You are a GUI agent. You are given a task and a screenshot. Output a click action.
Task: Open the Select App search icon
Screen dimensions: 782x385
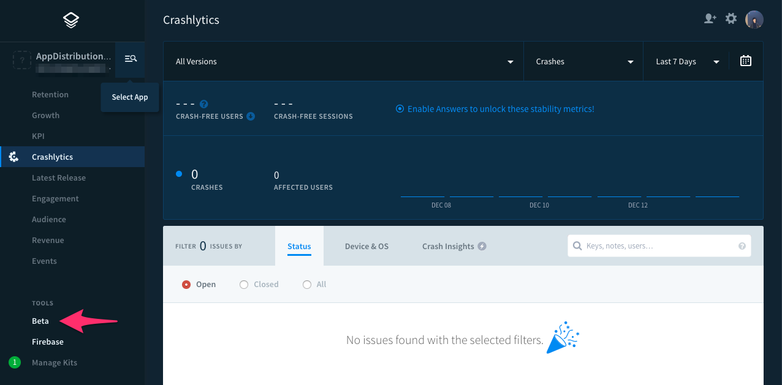point(131,59)
